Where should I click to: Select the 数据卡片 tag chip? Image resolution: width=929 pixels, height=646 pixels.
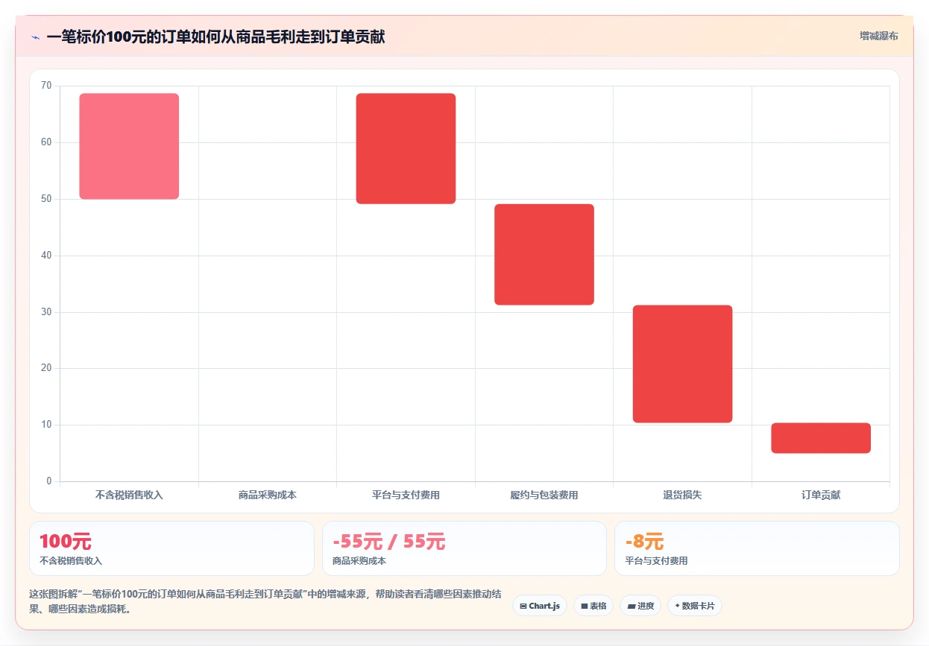tap(694, 606)
